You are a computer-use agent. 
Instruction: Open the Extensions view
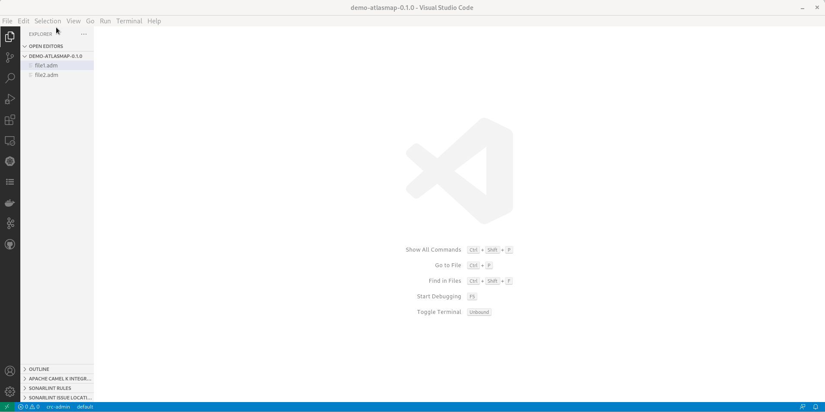point(10,120)
